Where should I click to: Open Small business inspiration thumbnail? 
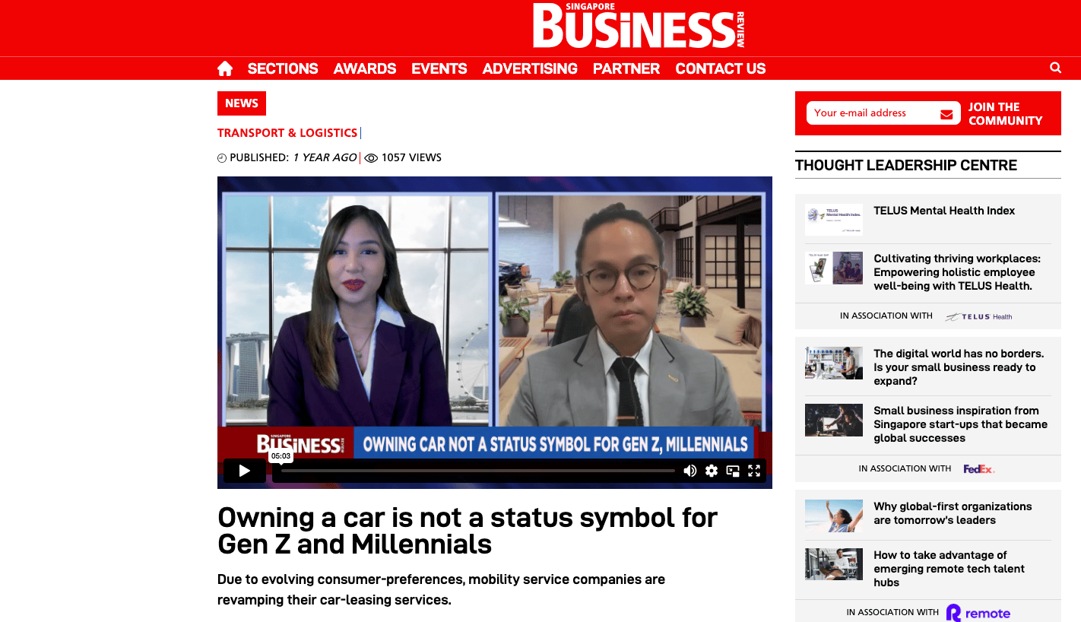click(834, 420)
